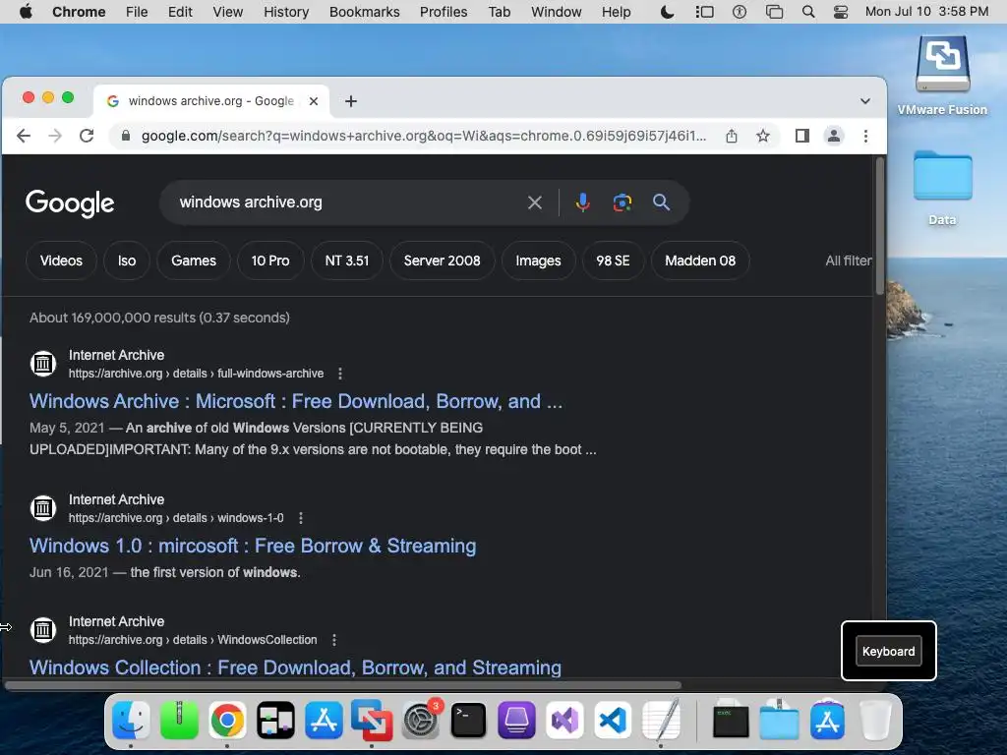Reload the Google search page
1007x755 pixels.
coord(87,136)
